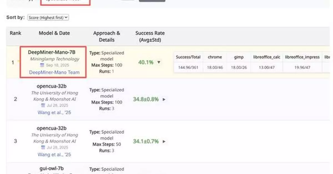333x174 pixels.
Task: Click the gimp column header
Action: [239, 57]
